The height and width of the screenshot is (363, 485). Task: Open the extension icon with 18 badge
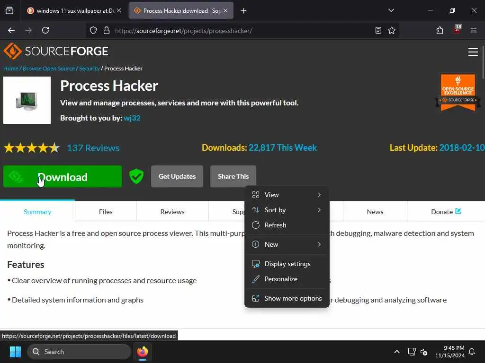point(457,29)
